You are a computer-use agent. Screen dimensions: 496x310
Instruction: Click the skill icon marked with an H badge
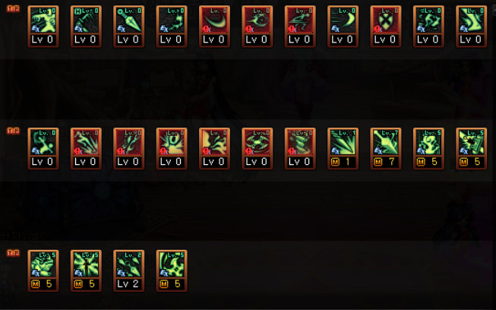click(x=86, y=27)
